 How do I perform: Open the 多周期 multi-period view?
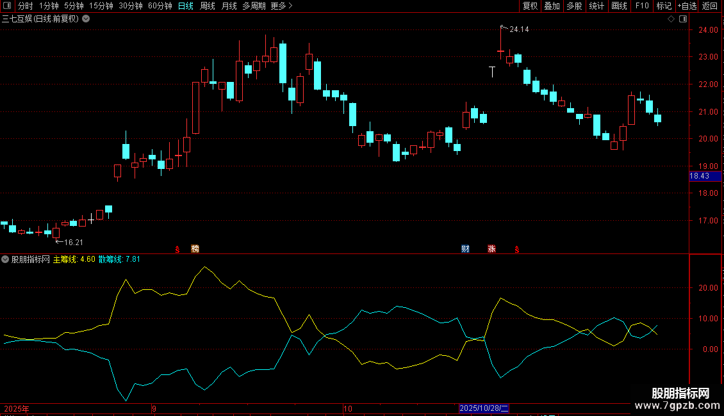pyautogui.click(x=254, y=6)
